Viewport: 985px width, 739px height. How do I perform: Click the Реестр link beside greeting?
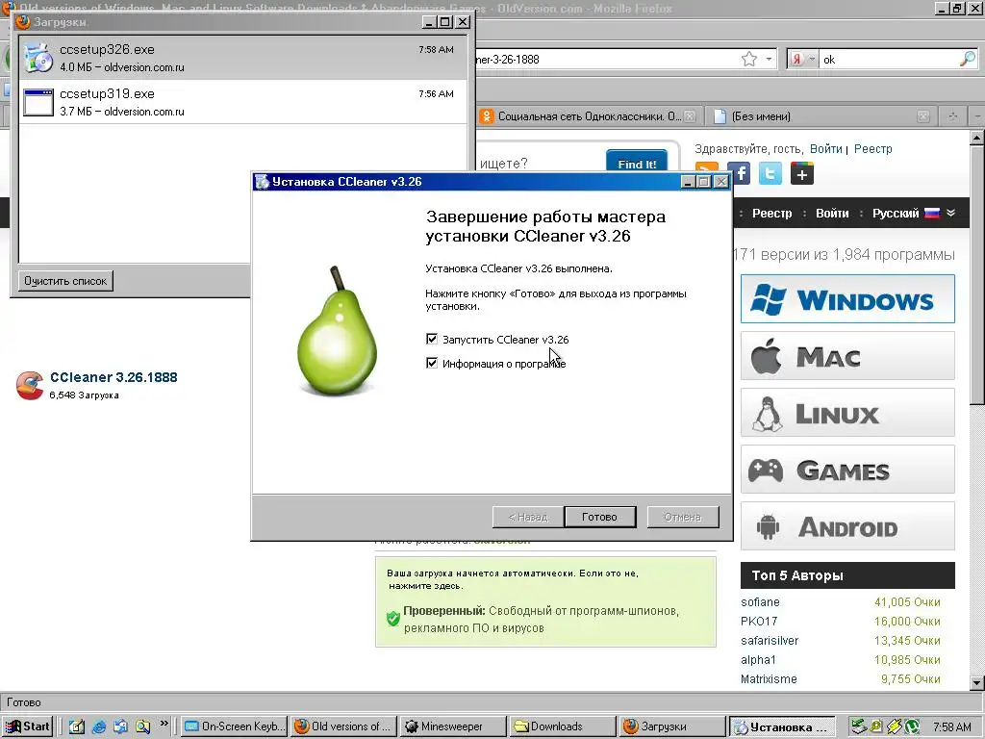point(872,149)
